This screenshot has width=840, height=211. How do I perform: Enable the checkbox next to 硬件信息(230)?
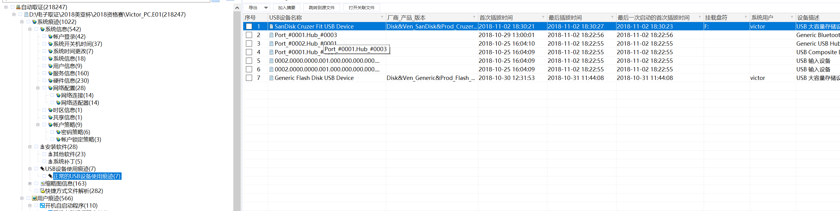tap(44, 80)
